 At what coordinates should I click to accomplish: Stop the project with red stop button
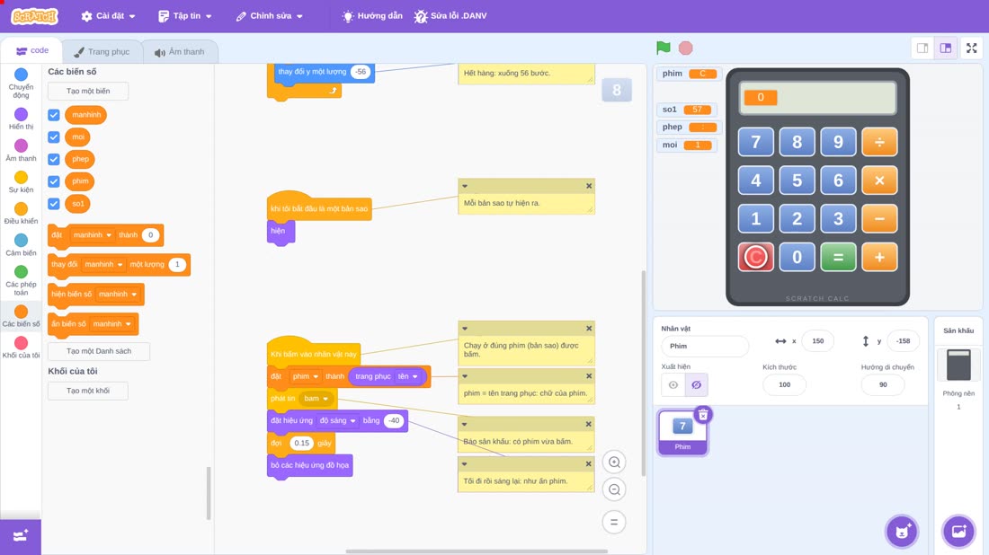pos(686,48)
